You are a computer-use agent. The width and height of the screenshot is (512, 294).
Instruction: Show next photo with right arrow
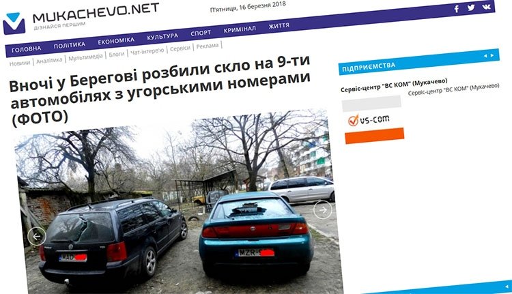coord(322,210)
